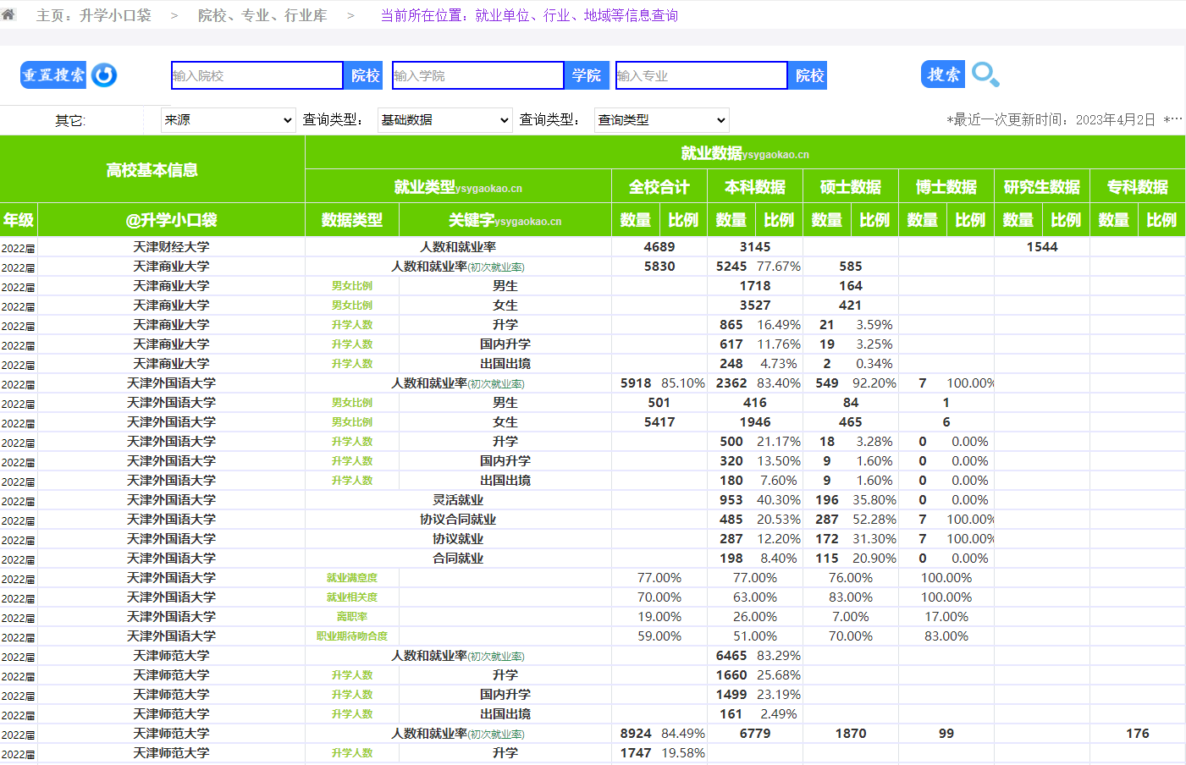This screenshot has height=765, width=1186.
Task: Click the 院校 button beside major input
Action: point(809,75)
